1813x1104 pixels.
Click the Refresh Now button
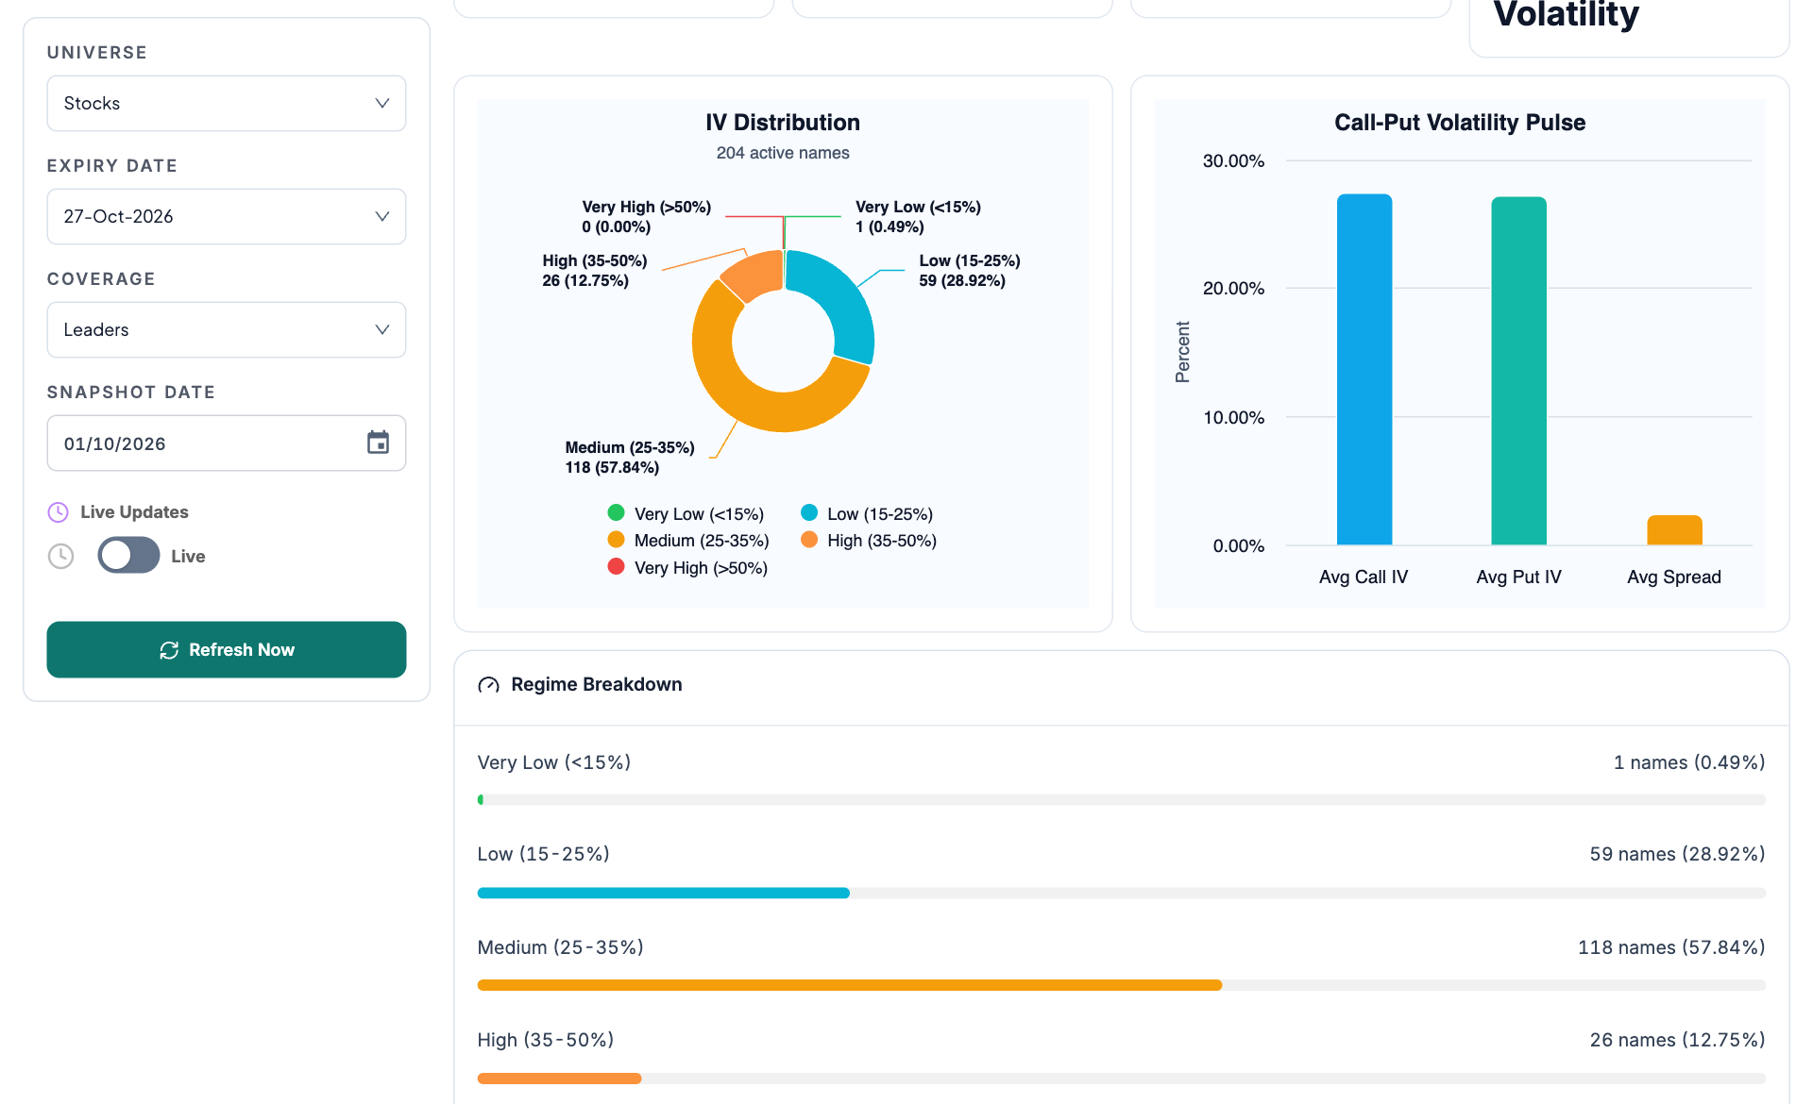tap(227, 649)
